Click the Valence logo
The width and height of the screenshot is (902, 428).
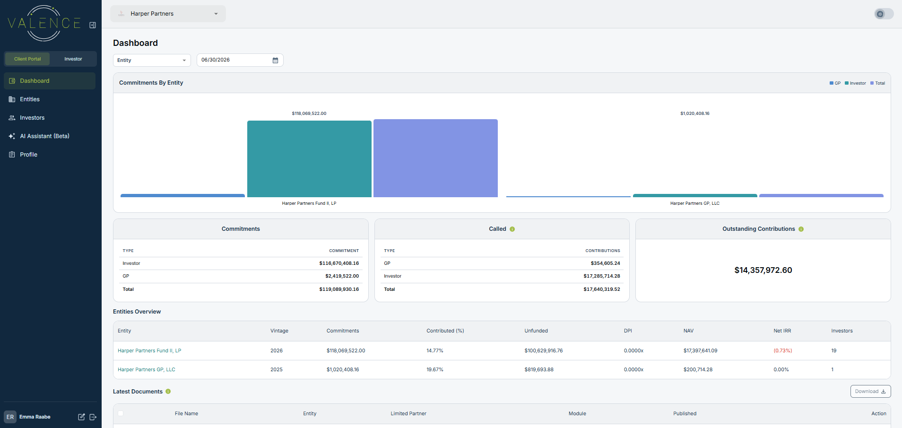tap(44, 23)
